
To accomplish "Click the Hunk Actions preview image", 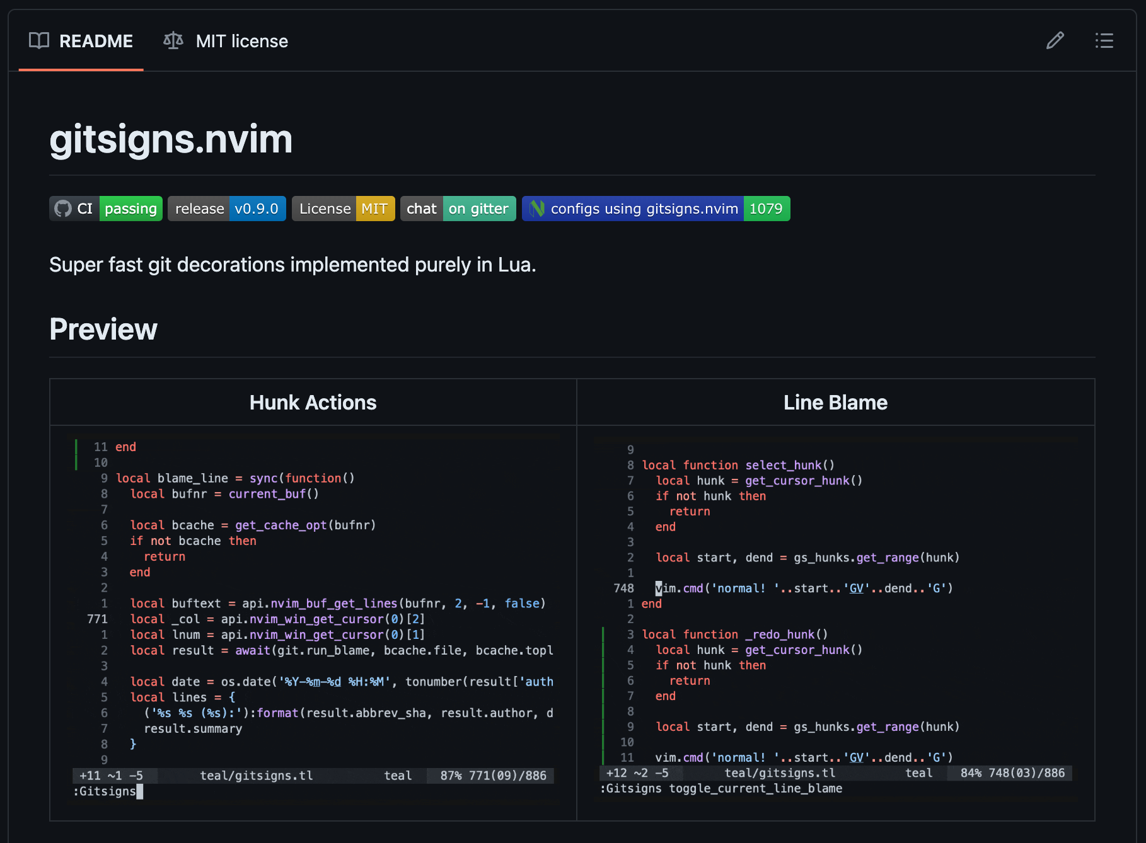I will 313,619.
